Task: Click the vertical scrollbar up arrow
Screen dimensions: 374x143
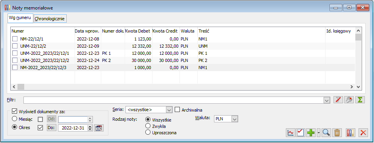Action: click(x=358, y=31)
